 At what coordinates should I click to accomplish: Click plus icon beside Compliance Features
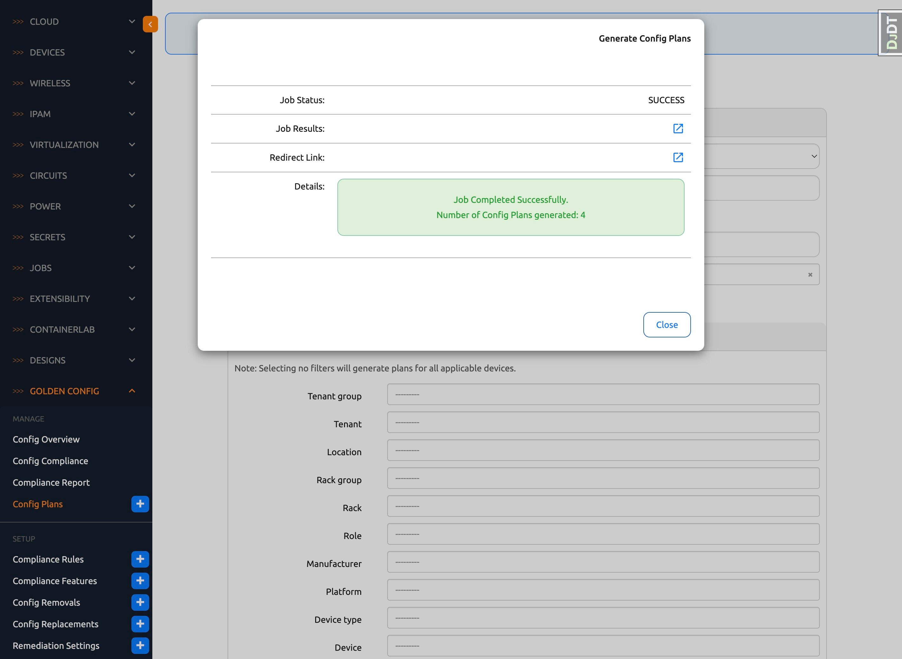click(140, 581)
